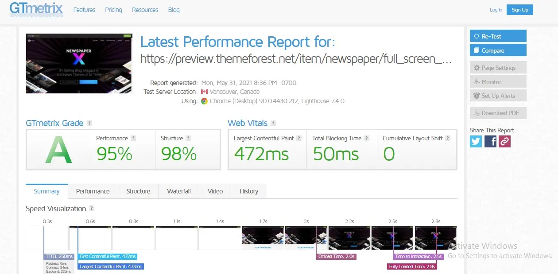Screen dimensions: 558x274
Task: Switch to the Structure tab
Action: (138, 191)
